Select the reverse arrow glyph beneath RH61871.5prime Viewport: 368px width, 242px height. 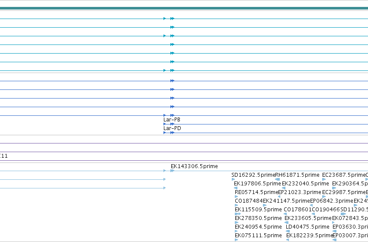[278, 179]
